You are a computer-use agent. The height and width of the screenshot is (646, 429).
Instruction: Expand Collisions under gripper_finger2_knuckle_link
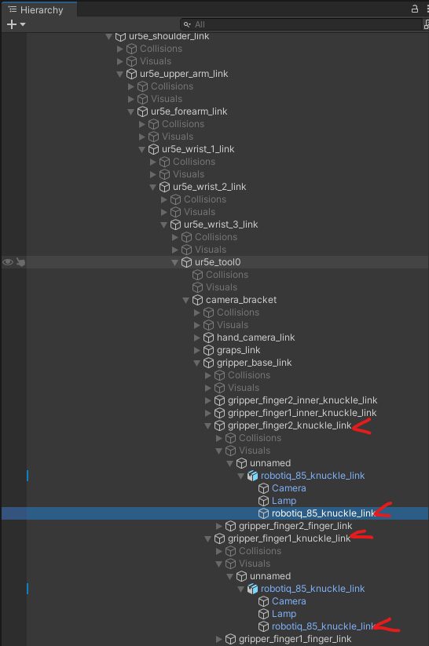pyautogui.click(x=219, y=438)
